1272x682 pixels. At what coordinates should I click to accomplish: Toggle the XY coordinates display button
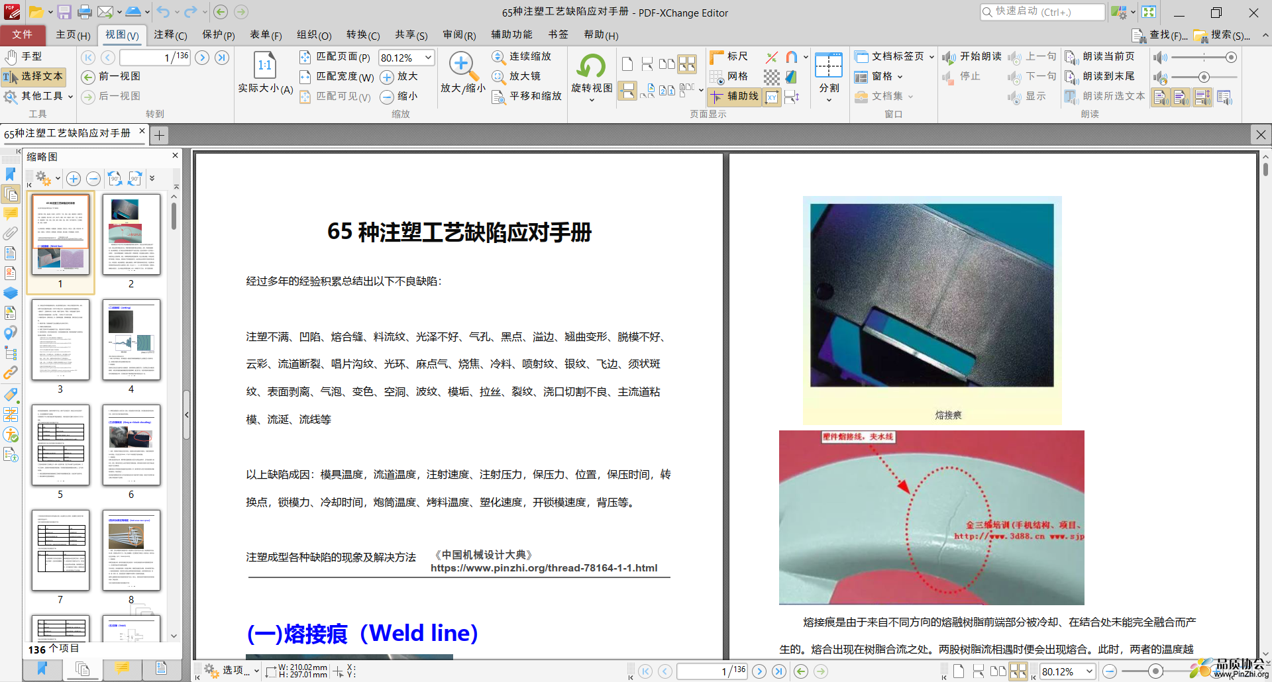pos(772,97)
